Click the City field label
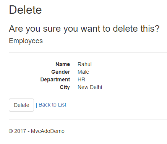167x144 pixels. click(x=65, y=87)
